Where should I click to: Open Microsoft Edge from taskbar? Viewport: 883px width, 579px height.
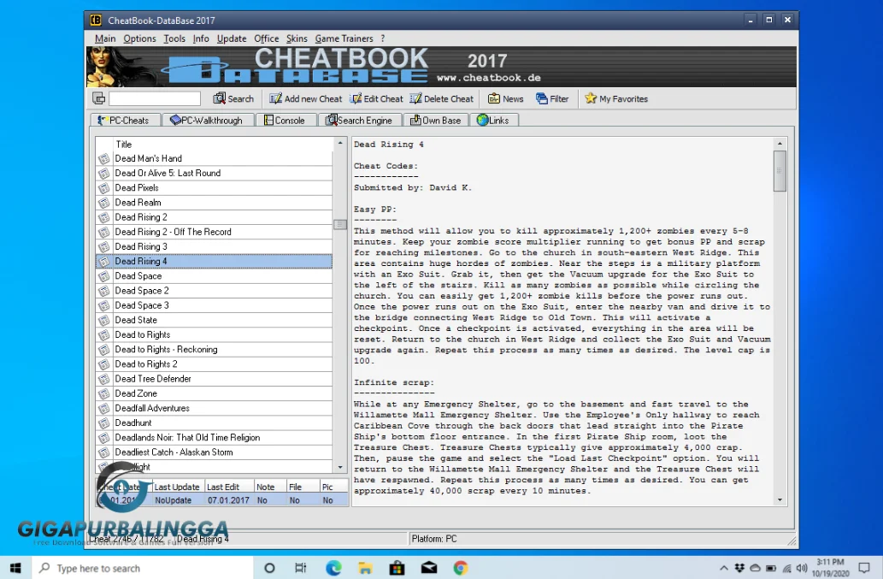point(333,568)
